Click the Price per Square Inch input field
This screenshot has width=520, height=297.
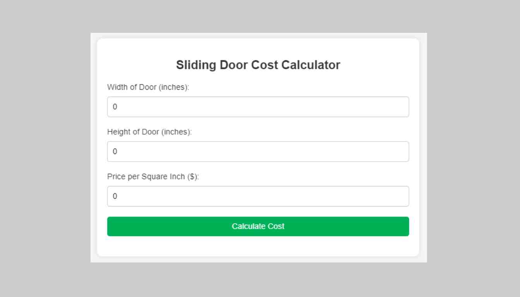pos(258,196)
